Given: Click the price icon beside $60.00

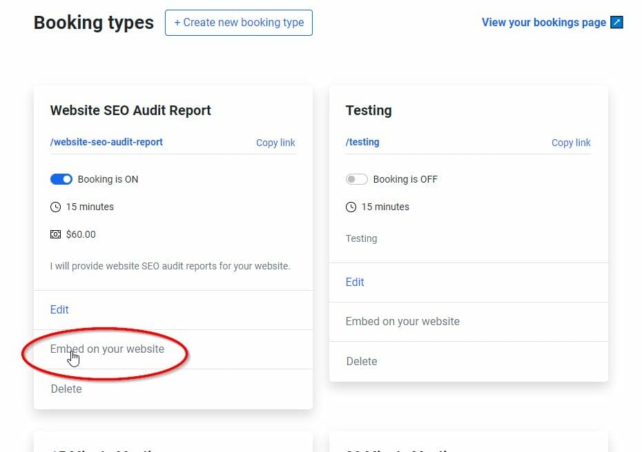Looking at the screenshot, I should 56,234.
